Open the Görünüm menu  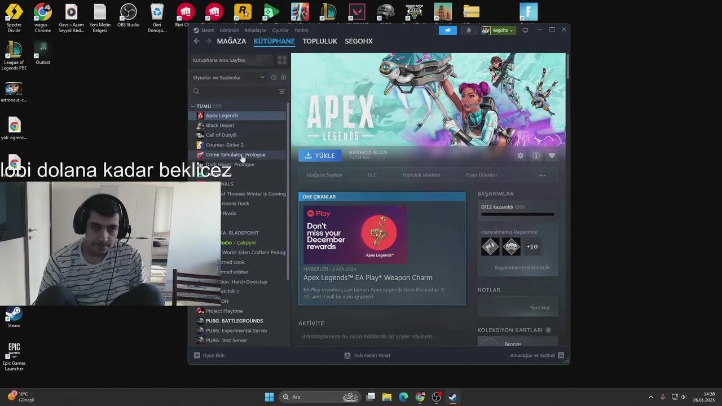tap(229, 30)
